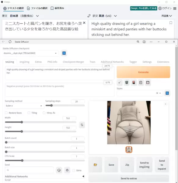Click DeepL Proを試してみる button
Screen dimensions: 178x183
[x=143, y=8]
